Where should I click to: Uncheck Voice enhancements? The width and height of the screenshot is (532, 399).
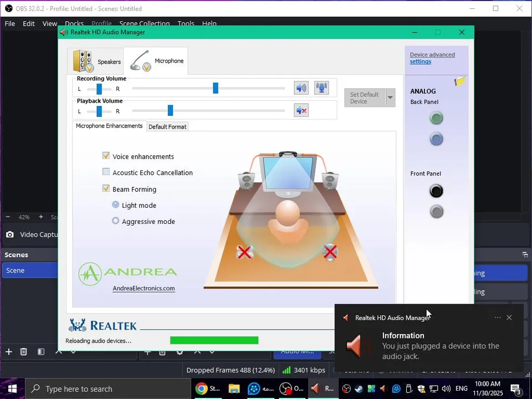pos(106,155)
